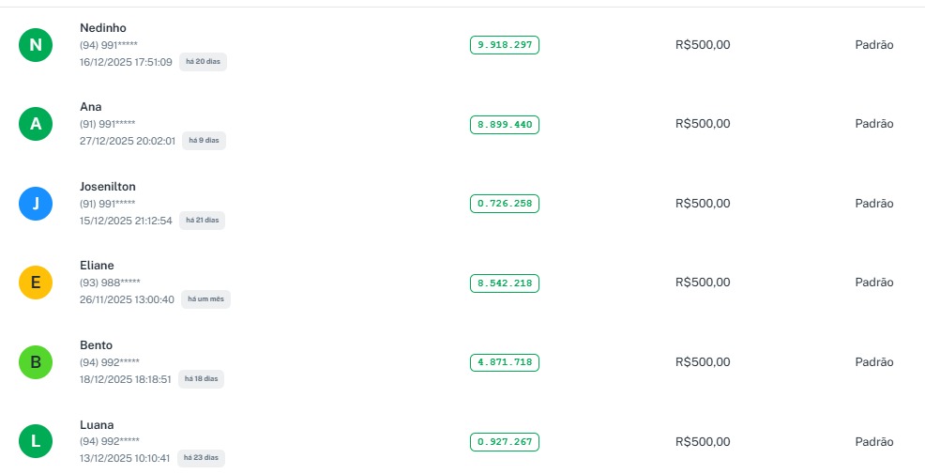The image size is (925, 474).
Task: Click the 'há um mês' time tag
Action: tap(205, 299)
